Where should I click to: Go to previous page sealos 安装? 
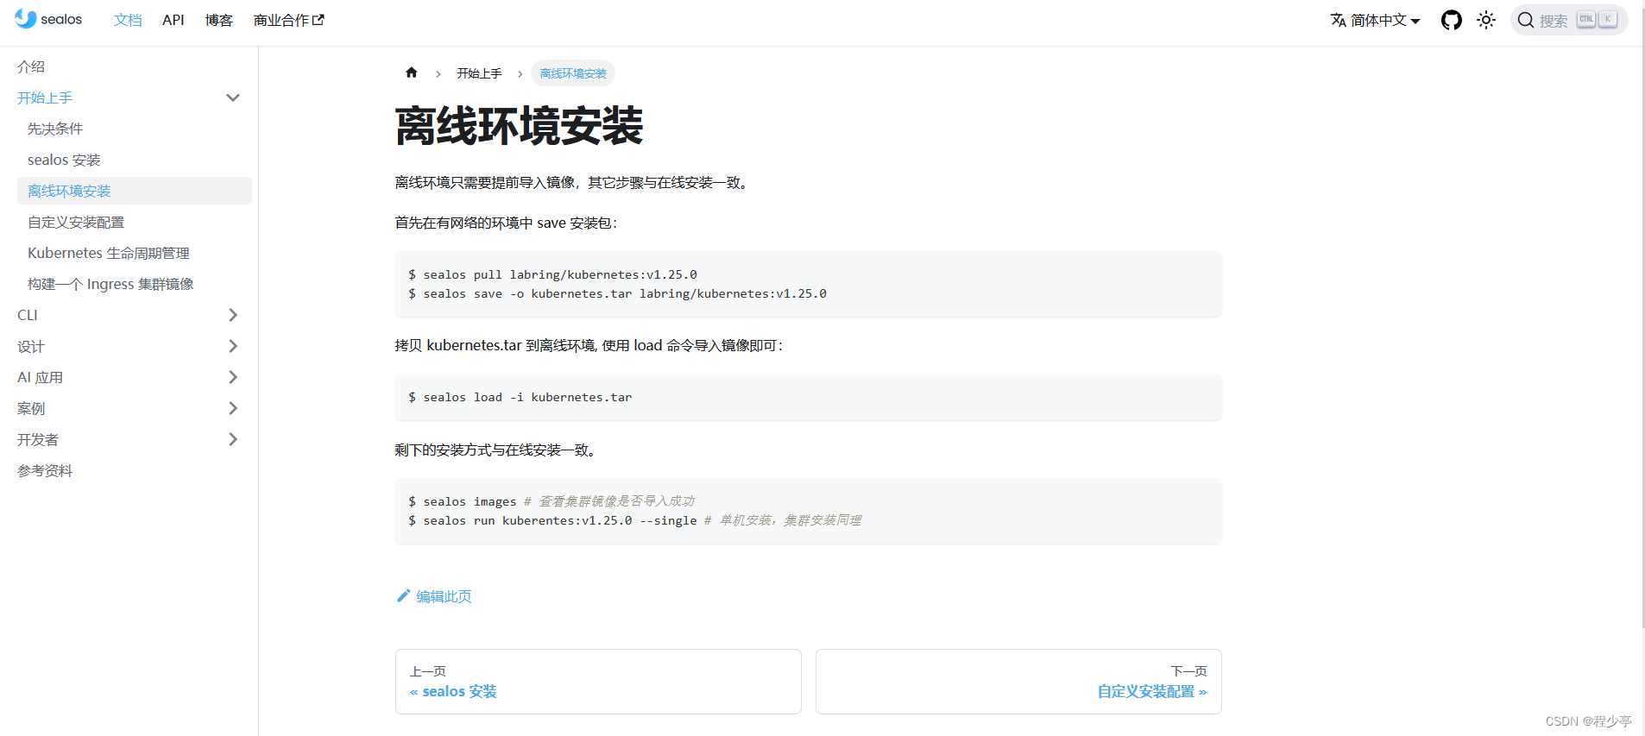coord(598,682)
